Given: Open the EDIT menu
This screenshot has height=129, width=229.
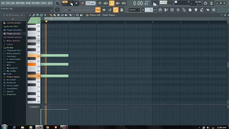Looking at the screenshot, I should 8,3.
